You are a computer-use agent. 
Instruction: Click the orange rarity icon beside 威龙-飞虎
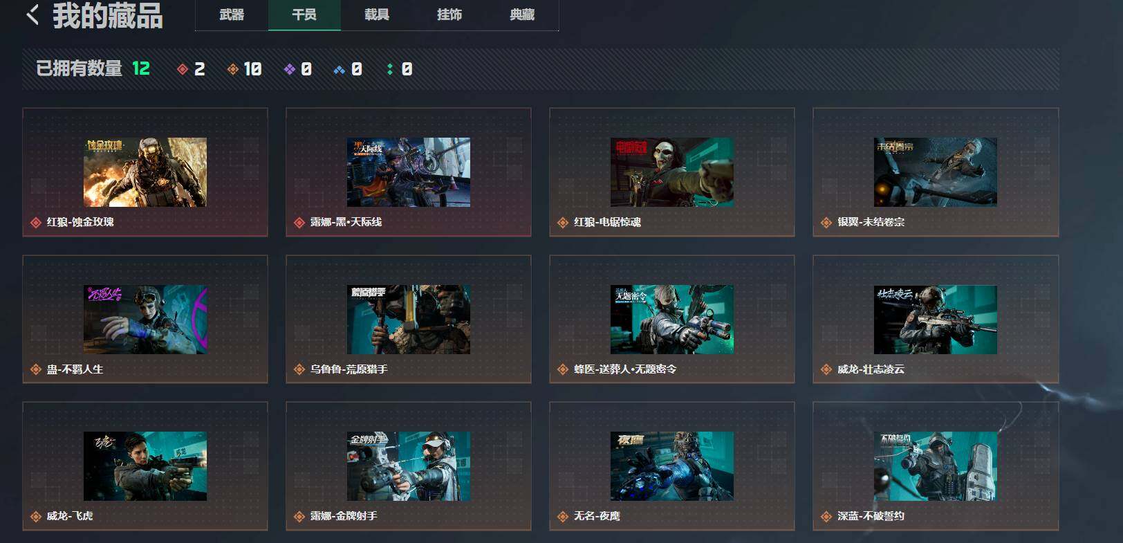[x=36, y=517]
